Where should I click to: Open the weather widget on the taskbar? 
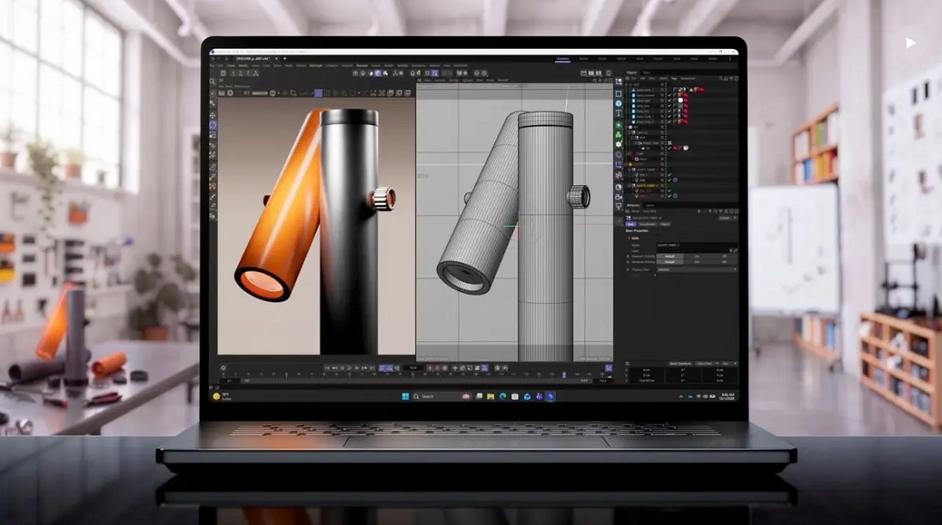click(x=222, y=397)
